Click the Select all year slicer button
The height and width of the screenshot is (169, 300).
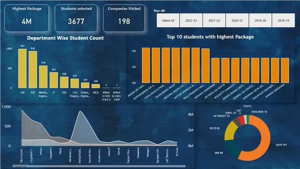(x=168, y=20)
